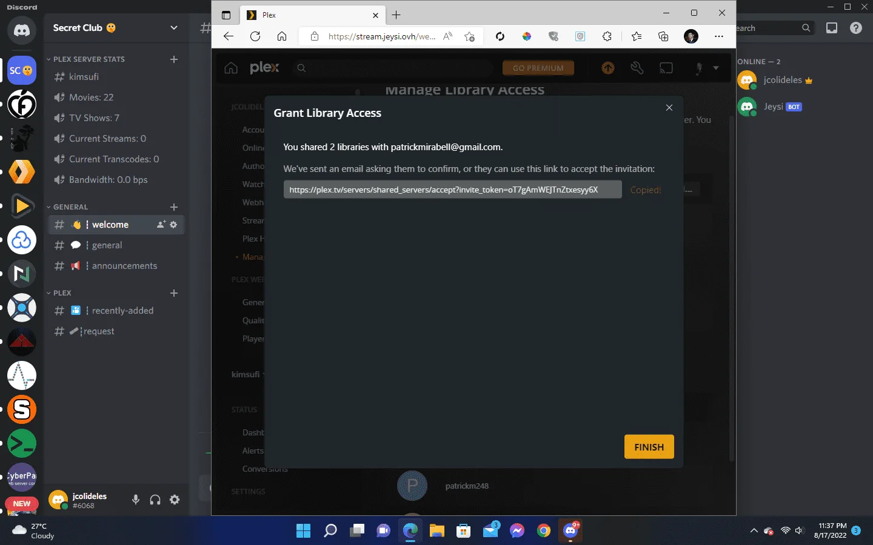Open Windows taskbar search

tap(330, 530)
